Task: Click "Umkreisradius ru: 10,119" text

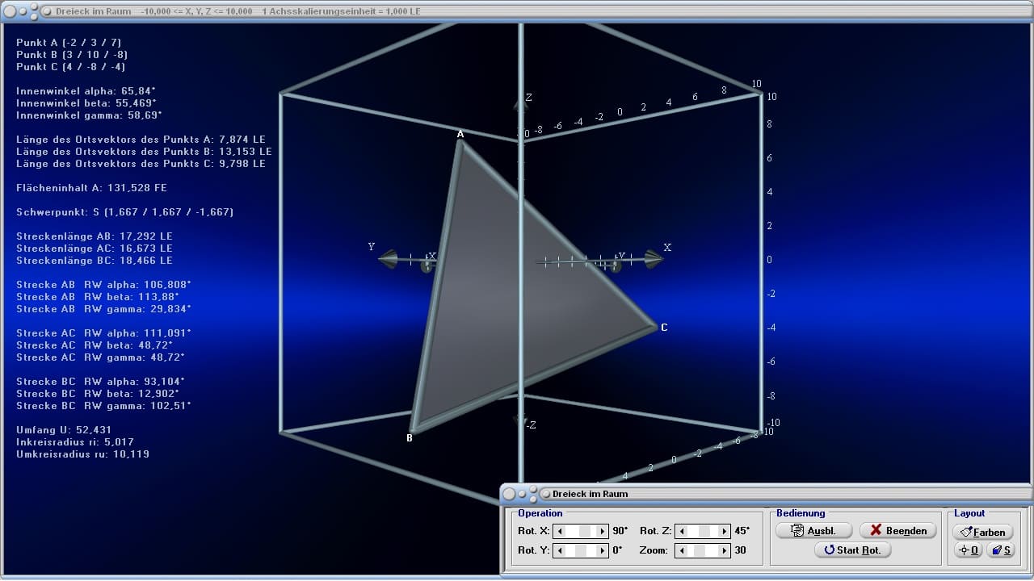Action: [82, 454]
